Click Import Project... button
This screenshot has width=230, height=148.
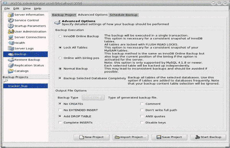click(x=130, y=137)
